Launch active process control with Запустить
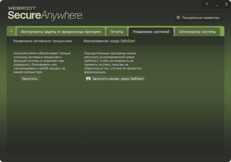 [x=27, y=79]
